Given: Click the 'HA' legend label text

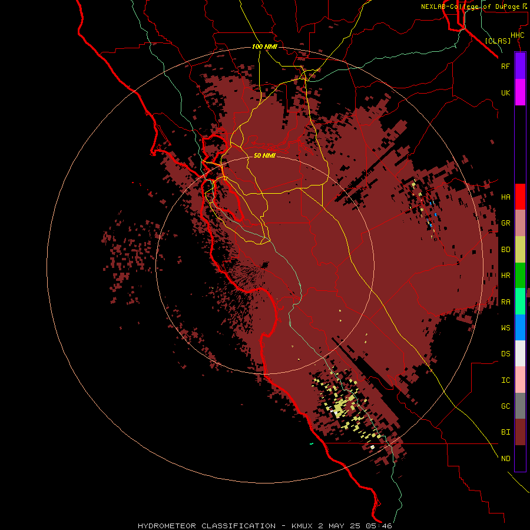Looking at the screenshot, I should [x=505, y=197].
